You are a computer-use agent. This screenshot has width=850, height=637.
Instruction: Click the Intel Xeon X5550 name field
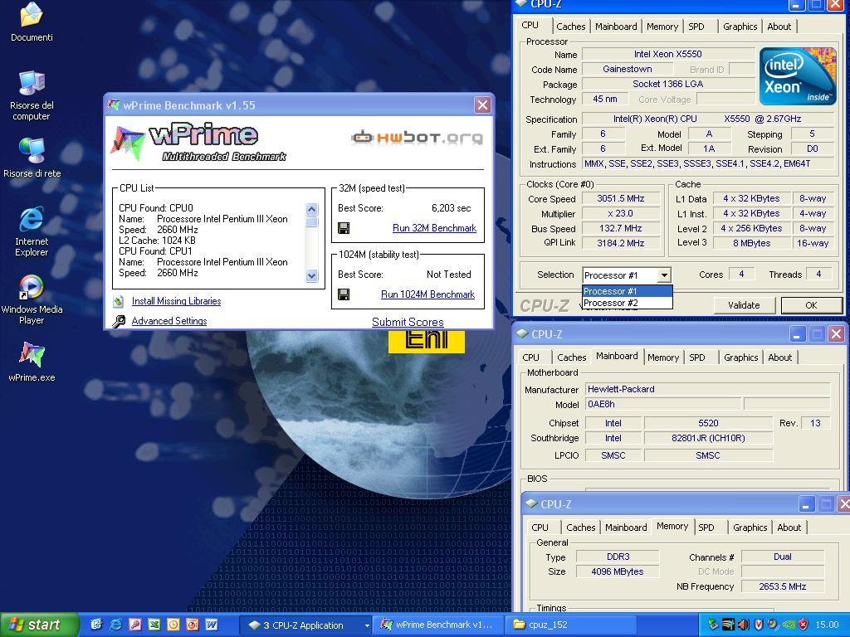pos(668,54)
